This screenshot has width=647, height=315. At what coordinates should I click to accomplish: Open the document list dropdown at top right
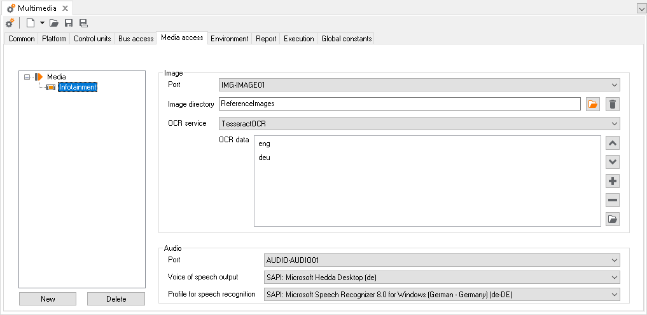642,9
